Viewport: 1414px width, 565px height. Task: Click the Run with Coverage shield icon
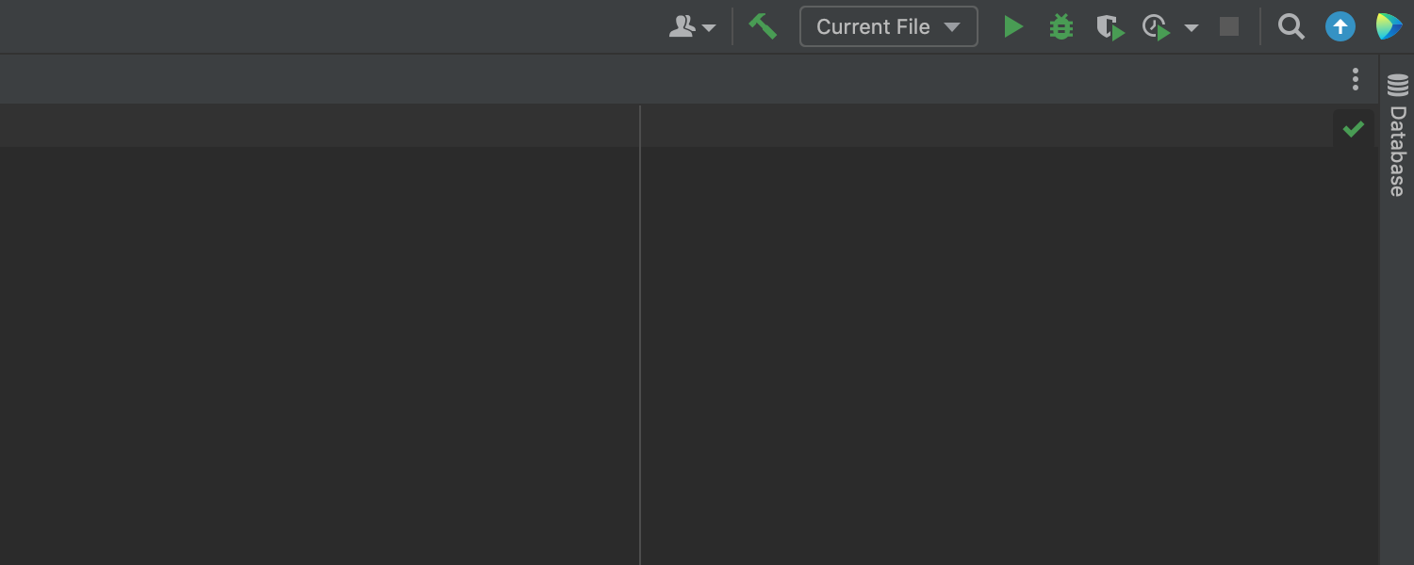[1110, 27]
